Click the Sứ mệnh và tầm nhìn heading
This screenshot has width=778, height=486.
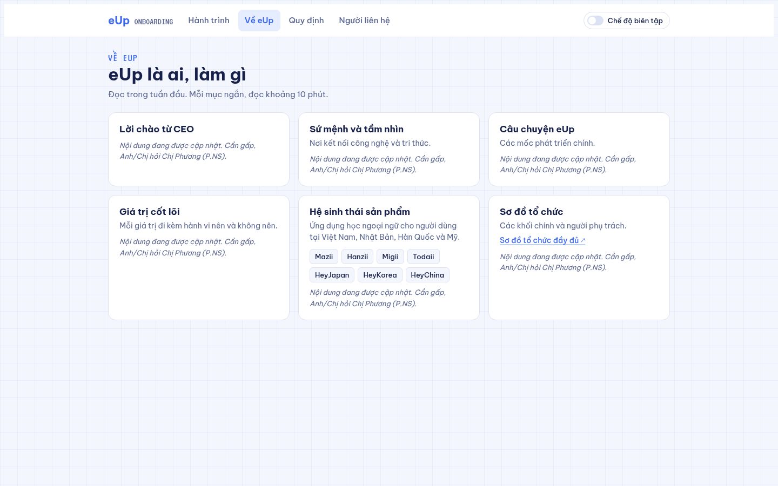(357, 129)
